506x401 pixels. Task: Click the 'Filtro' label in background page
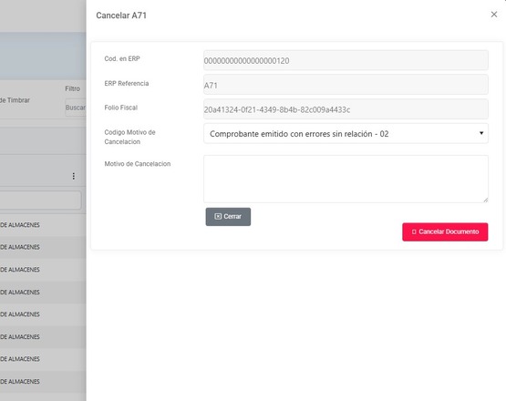click(73, 88)
